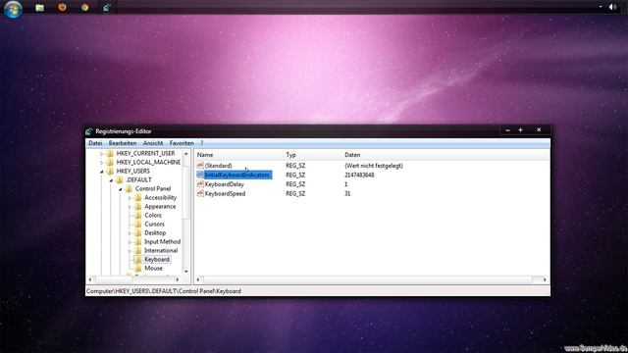Select the Mouse key label
628x353 pixels.
point(153,268)
